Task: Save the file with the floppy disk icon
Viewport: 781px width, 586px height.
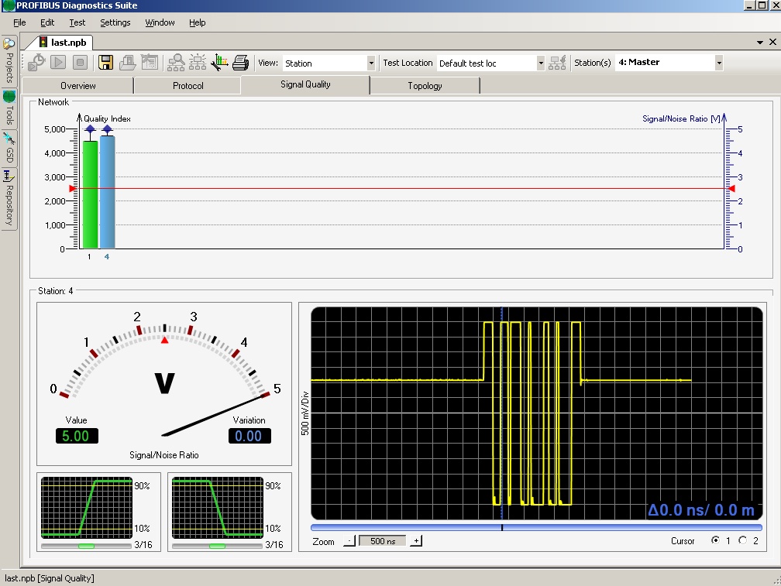Action: pos(105,63)
